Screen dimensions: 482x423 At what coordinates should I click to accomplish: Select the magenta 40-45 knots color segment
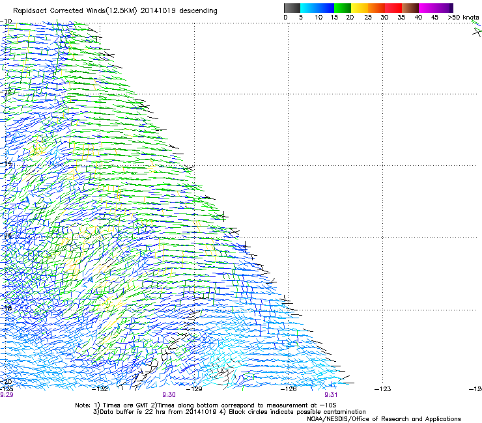(x=427, y=8)
